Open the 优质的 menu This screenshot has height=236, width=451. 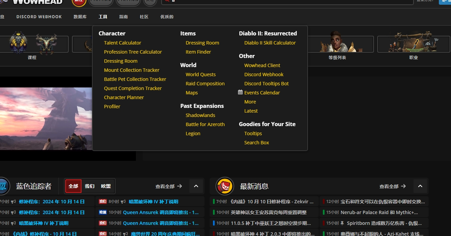click(x=167, y=17)
